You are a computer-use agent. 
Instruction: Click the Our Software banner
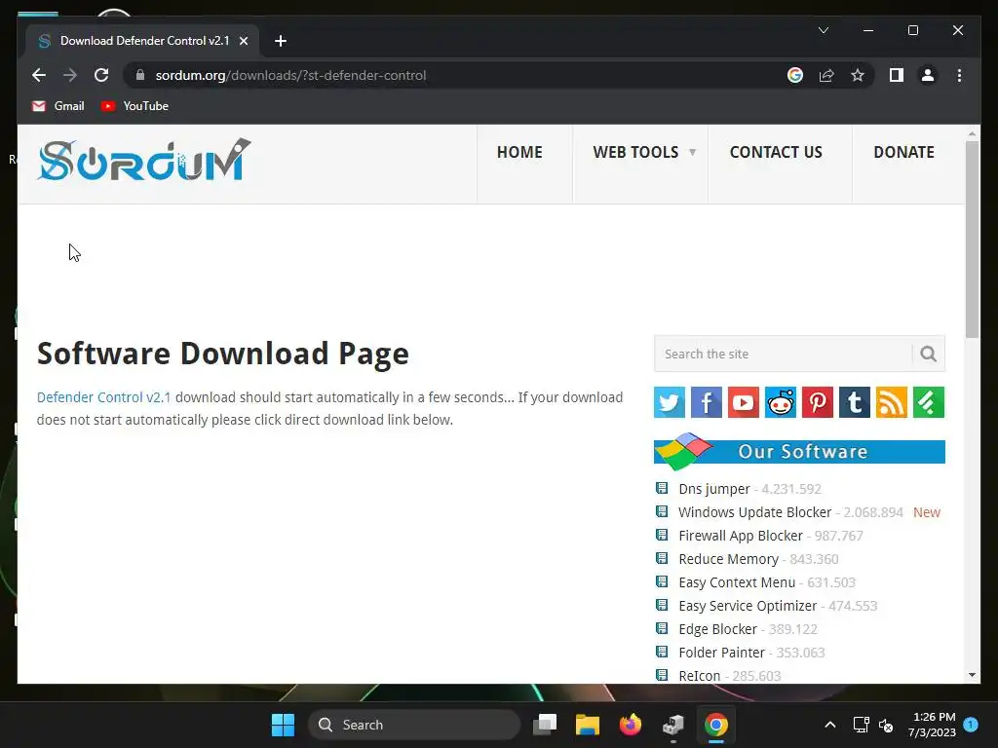pos(799,451)
